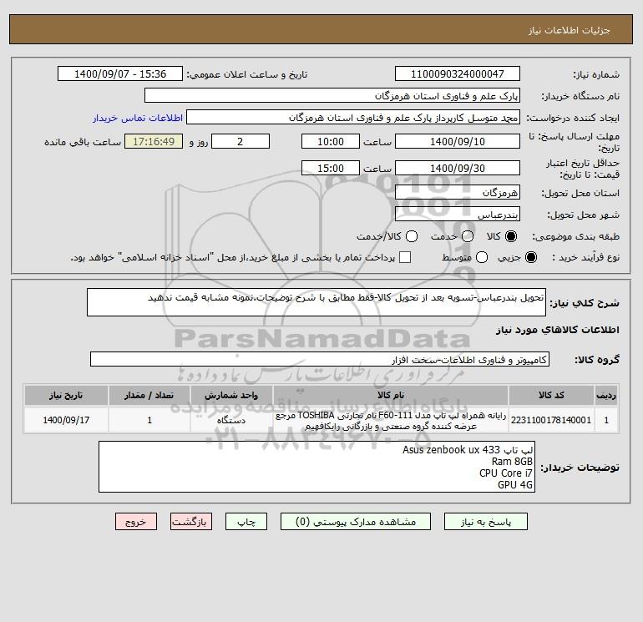The height and width of the screenshot is (622, 643).
Task: Click the واحد شمارش column header
Action: (231, 395)
